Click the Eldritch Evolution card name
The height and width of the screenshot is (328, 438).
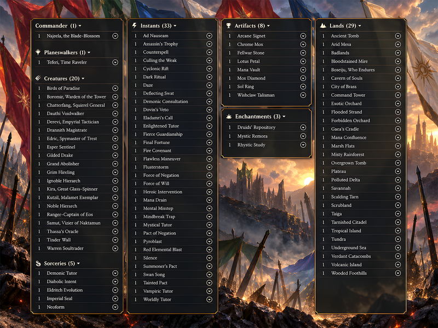65,290
